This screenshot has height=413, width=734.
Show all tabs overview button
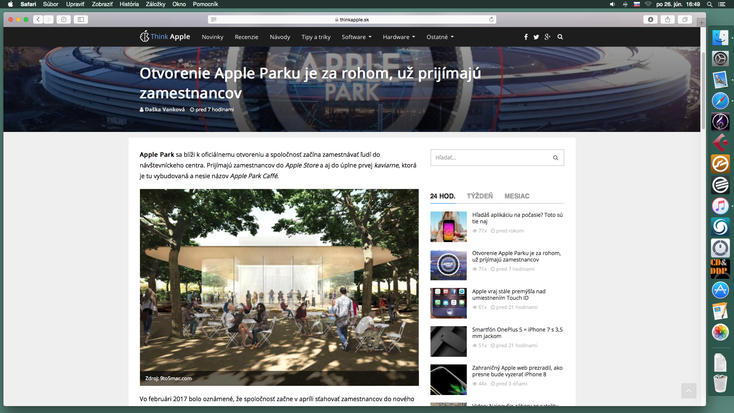pyautogui.click(x=685, y=20)
